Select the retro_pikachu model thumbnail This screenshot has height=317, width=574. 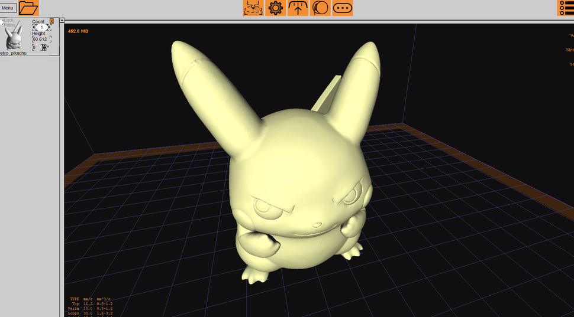[14, 36]
